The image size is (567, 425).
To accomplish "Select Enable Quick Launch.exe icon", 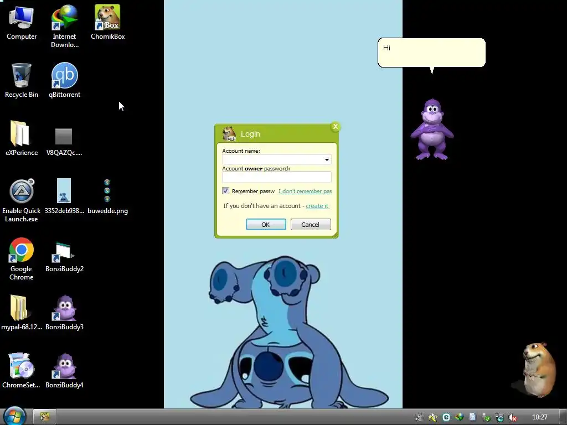I will click(x=22, y=201).
